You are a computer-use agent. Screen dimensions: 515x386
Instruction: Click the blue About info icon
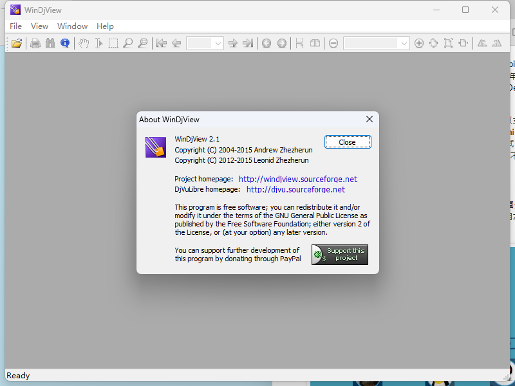coord(65,43)
